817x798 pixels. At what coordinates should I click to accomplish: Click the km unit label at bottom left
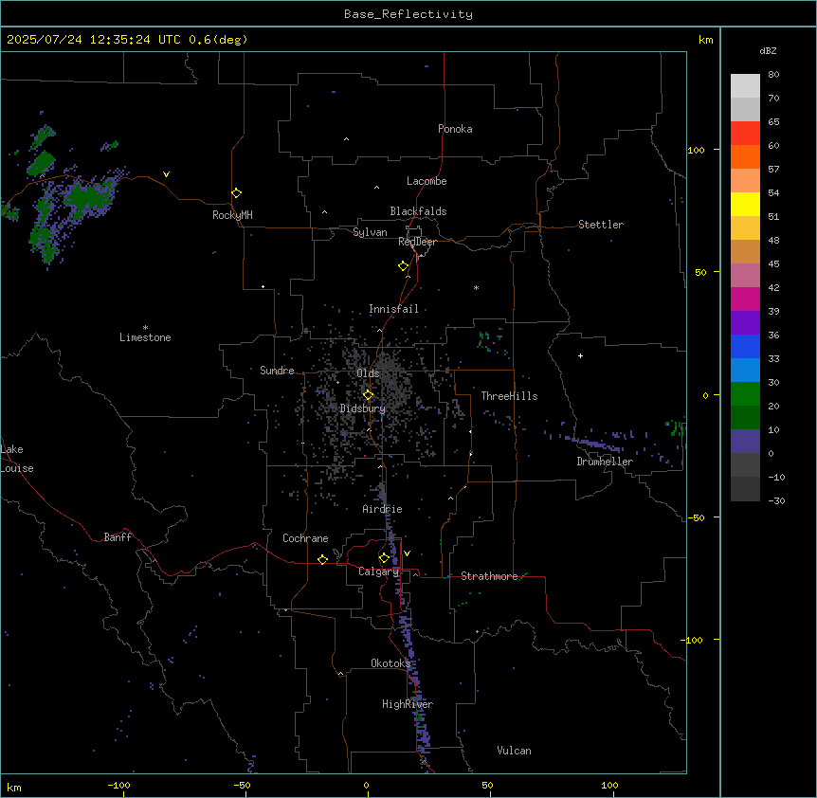tap(14, 788)
